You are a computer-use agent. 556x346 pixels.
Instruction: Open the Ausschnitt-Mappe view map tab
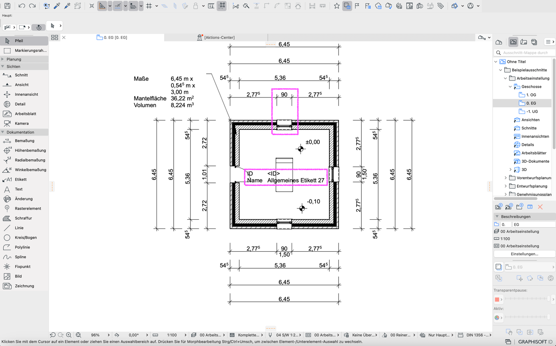coord(513,42)
